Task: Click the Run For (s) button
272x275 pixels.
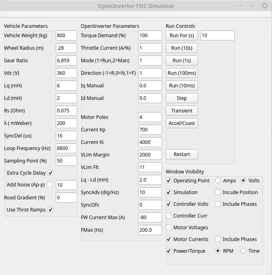Action: (x=182, y=36)
